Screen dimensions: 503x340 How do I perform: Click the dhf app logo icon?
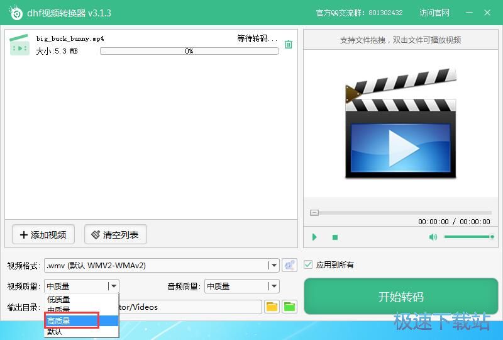[16, 13]
